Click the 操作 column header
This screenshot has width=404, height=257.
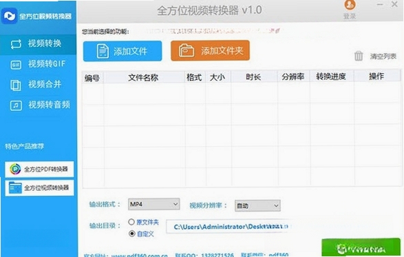tap(376, 76)
